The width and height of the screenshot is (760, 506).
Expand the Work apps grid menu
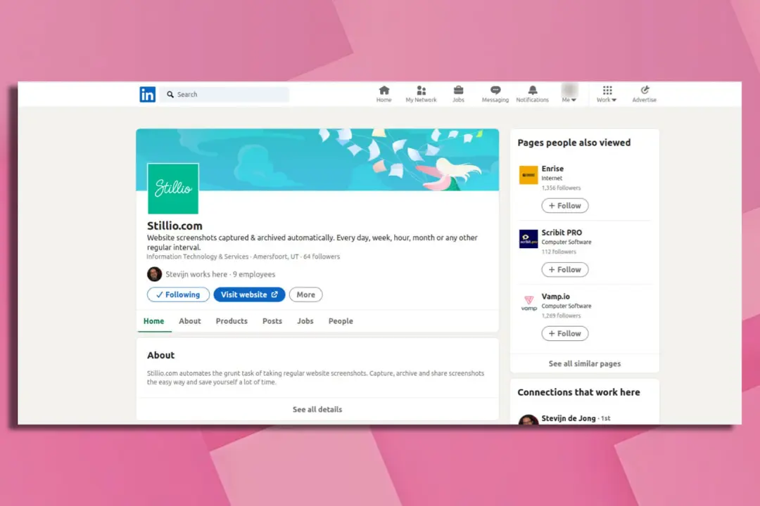[x=607, y=94]
